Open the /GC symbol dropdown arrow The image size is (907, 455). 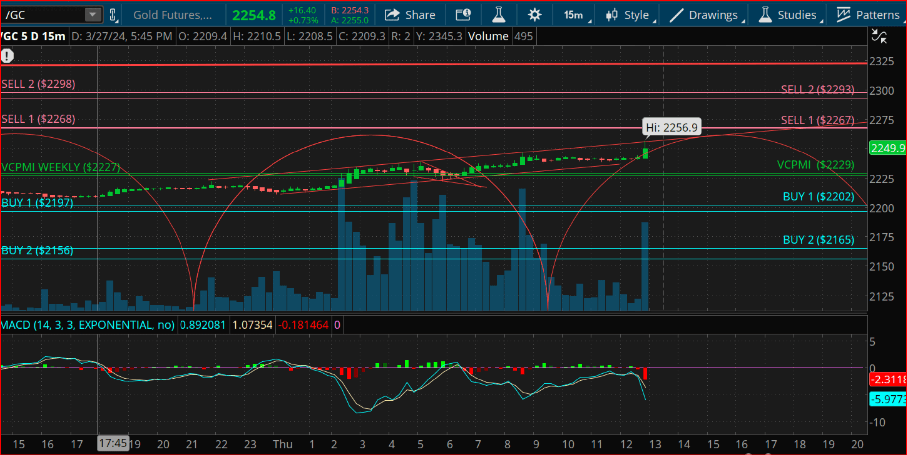92,15
